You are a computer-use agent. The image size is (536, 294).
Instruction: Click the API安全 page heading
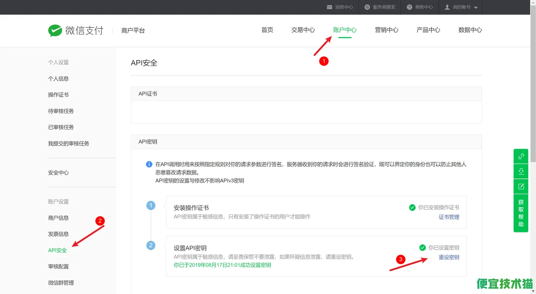[144, 63]
